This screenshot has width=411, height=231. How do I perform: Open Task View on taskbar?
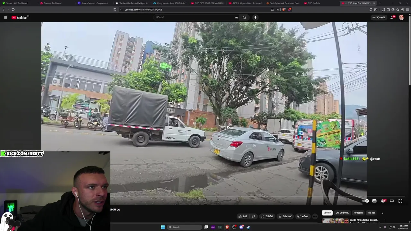tap(206, 227)
